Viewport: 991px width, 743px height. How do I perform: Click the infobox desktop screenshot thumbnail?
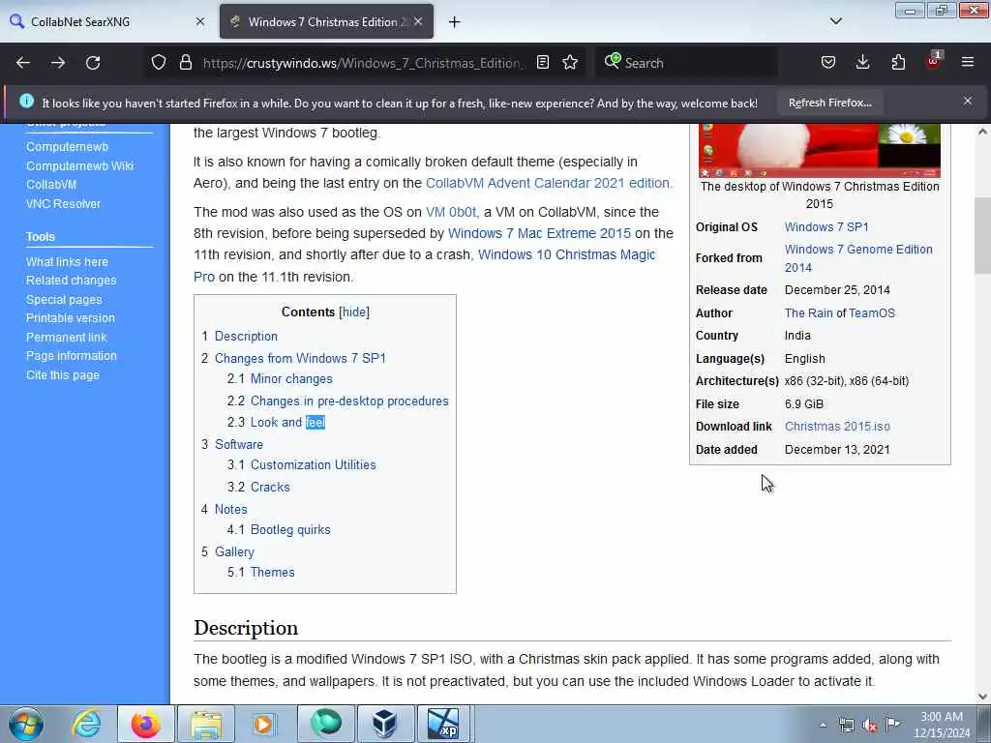(819, 151)
